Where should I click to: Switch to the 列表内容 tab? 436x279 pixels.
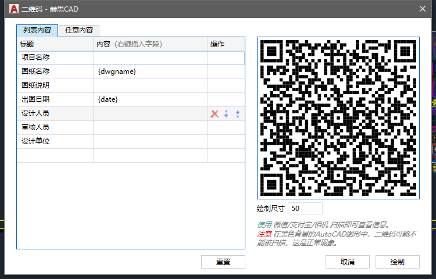click(37, 30)
